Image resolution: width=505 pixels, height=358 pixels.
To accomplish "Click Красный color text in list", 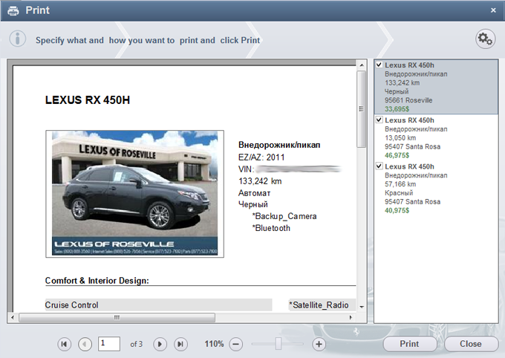I will pos(399,193).
